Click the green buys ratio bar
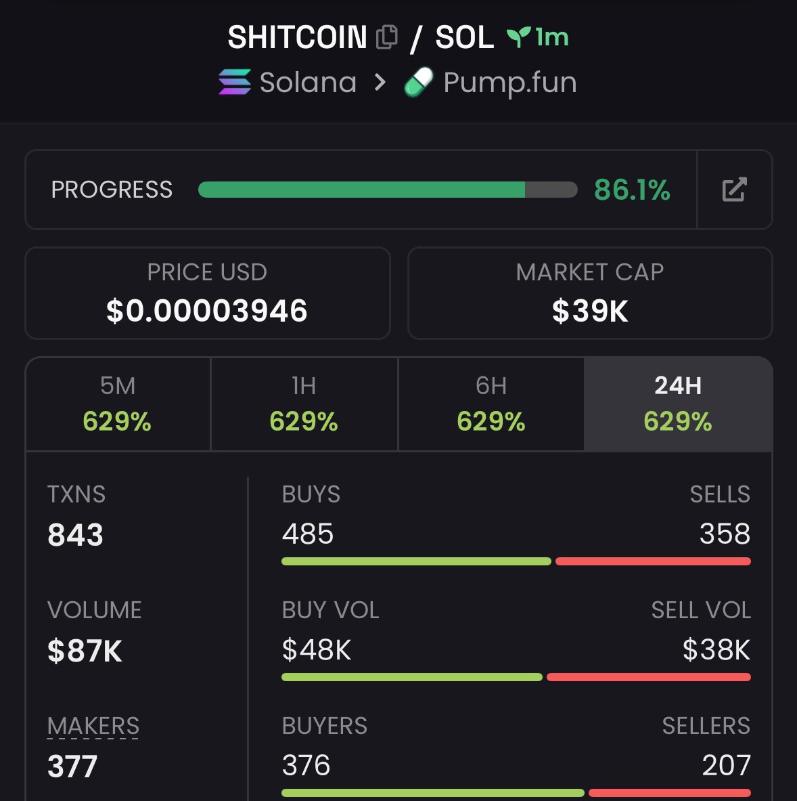Screen dimensions: 797x801 click(x=415, y=561)
